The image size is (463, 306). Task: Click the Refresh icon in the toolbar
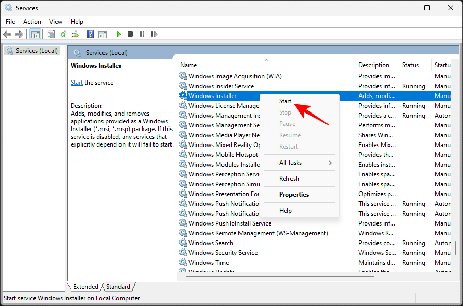click(x=63, y=34)
